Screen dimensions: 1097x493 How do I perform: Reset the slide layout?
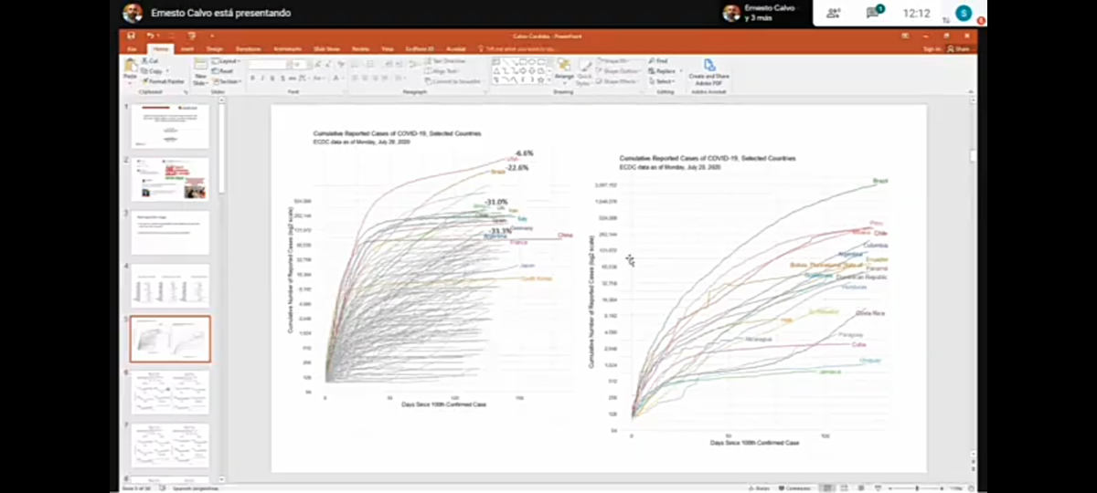223,71
